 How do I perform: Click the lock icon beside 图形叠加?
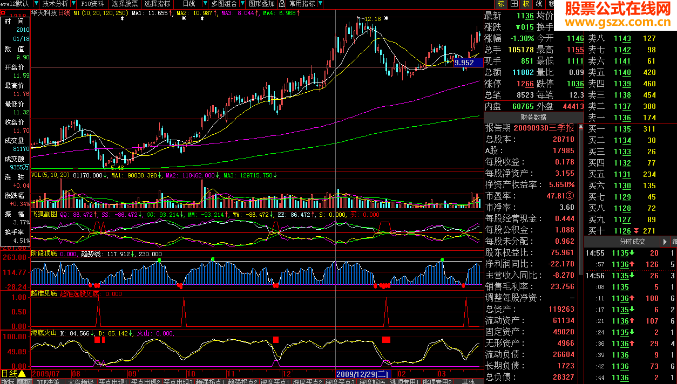[x=281, y=4]
